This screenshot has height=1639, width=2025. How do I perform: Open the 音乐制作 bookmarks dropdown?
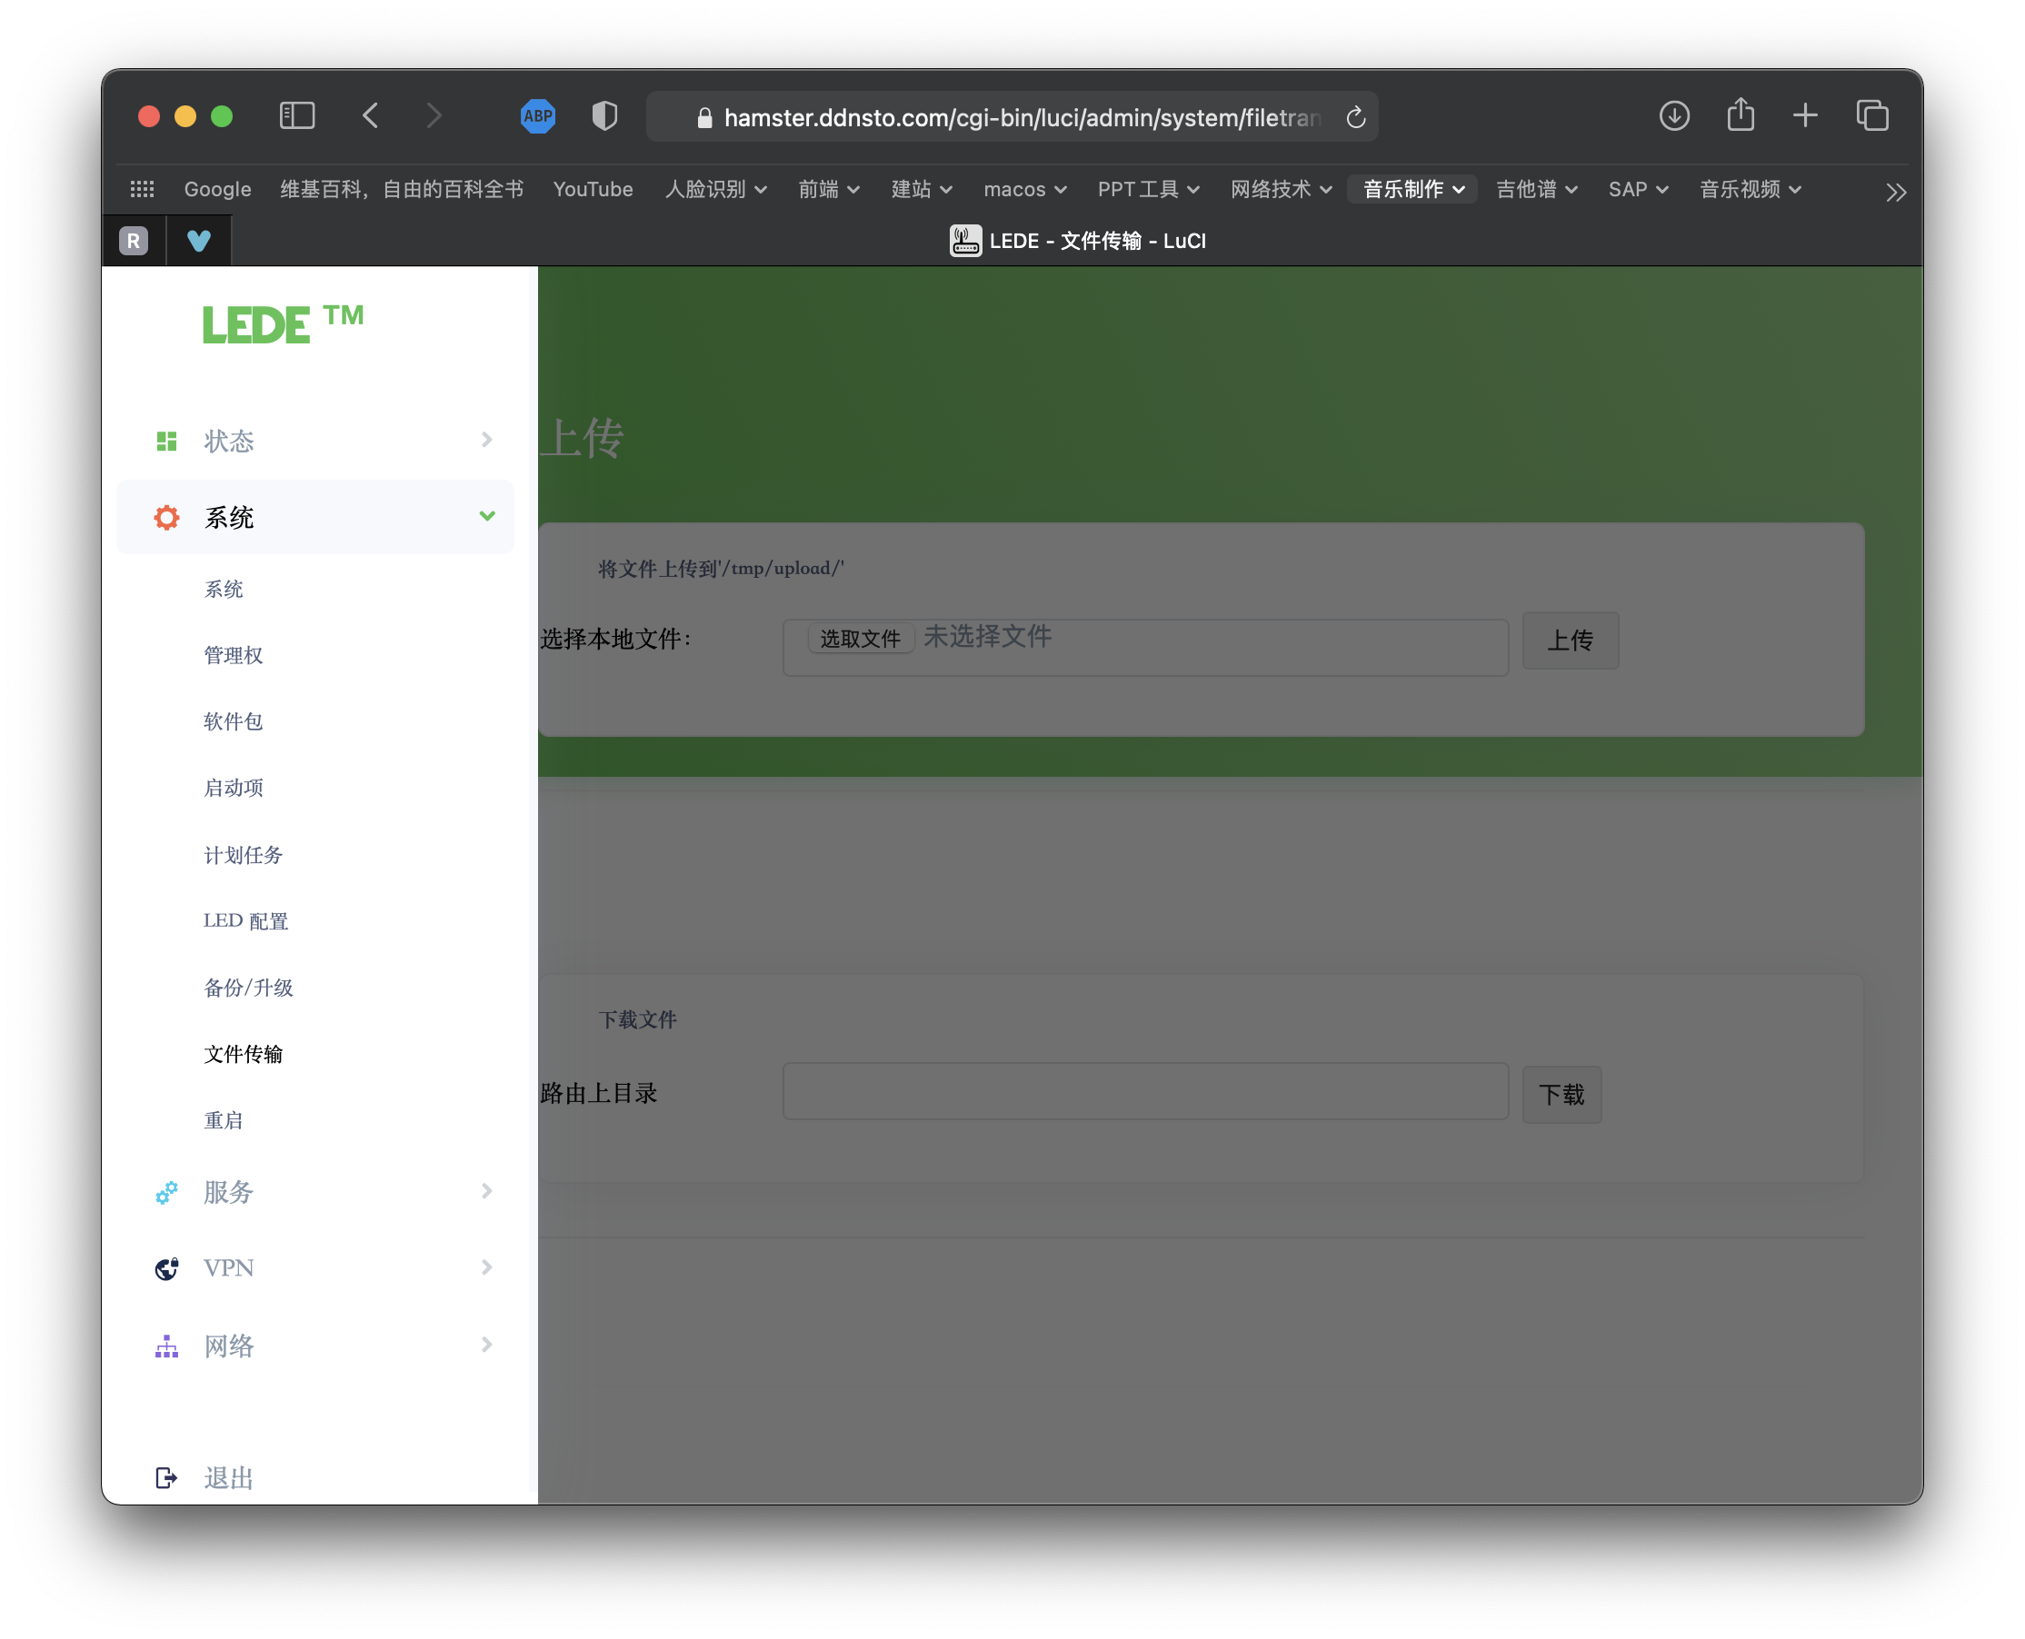pos(1412,190)
